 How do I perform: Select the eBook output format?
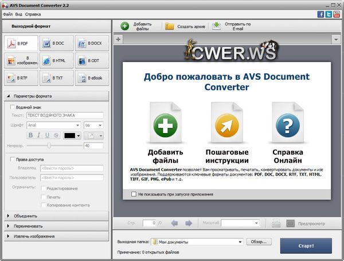coord(90,77)
